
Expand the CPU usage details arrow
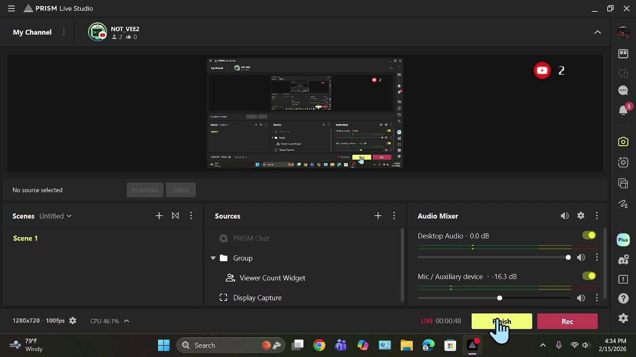coord(126,321)
